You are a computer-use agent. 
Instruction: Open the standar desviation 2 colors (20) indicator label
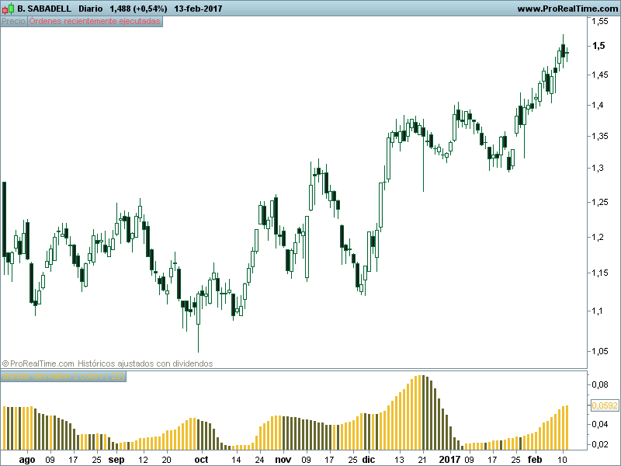coord(63,376)
